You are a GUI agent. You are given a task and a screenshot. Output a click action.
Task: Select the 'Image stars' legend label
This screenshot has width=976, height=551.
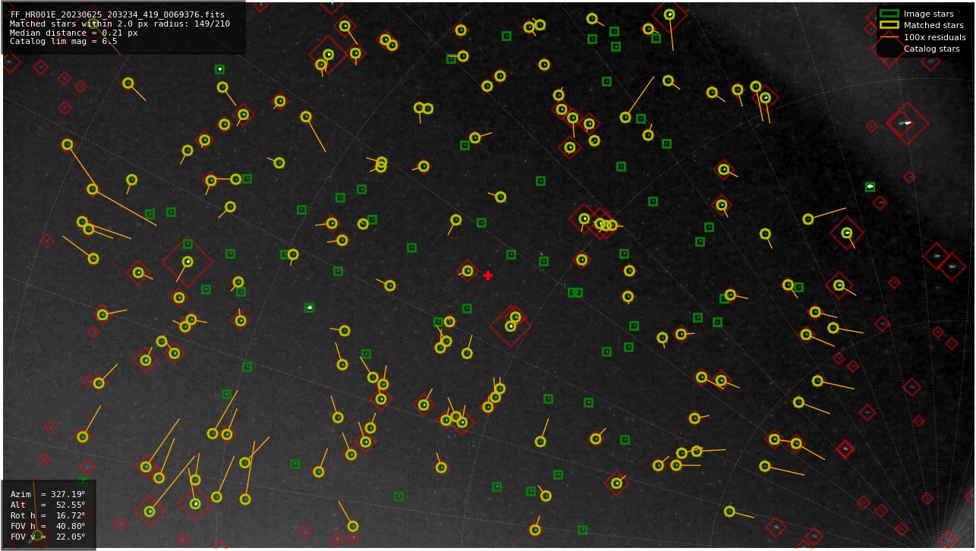[x=928, y=14]
